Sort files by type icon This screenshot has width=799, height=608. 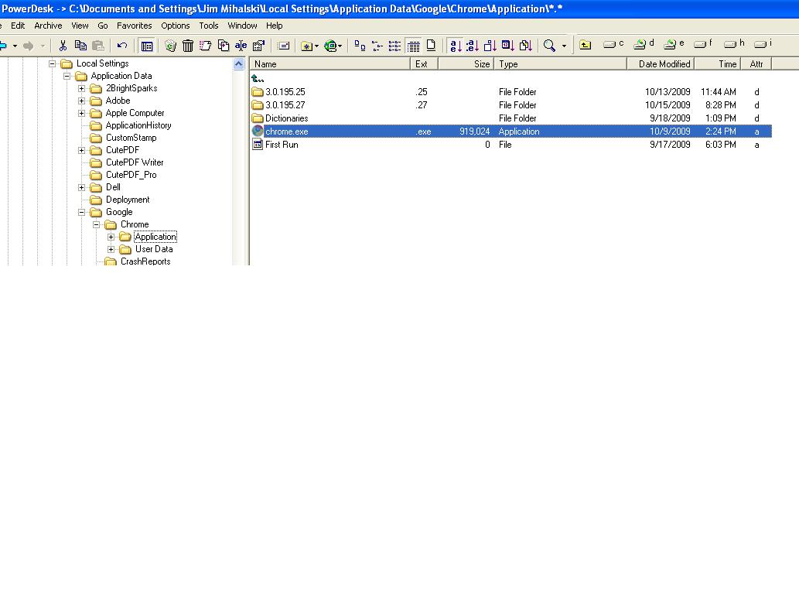pos(525,46)
